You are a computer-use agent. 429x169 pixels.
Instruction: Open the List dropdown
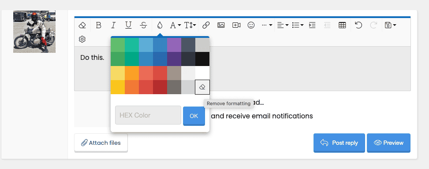(298, 26)
